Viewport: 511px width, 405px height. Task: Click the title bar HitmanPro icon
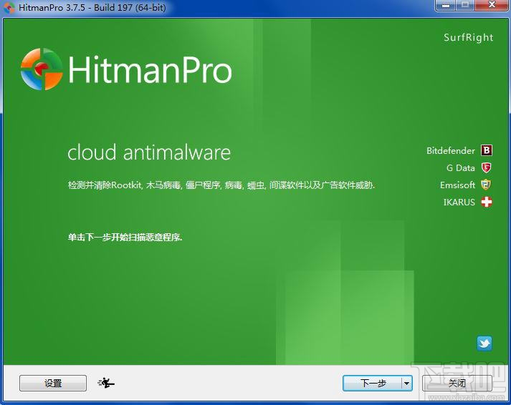coord(9,7)
